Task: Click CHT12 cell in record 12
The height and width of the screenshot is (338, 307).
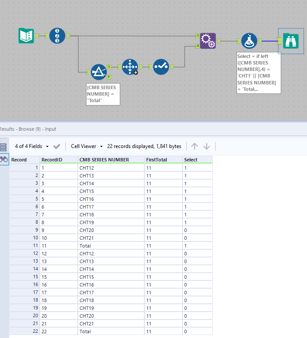Action: 111,254
